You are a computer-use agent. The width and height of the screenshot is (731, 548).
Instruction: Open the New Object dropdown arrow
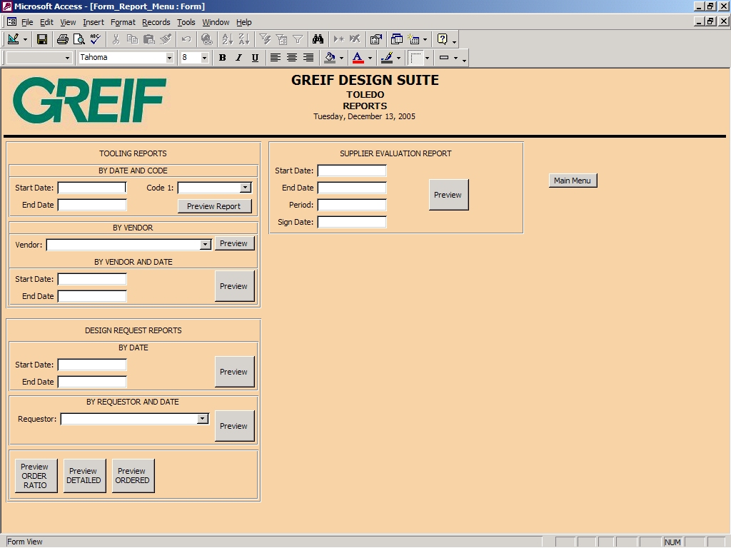coord(425,40)
